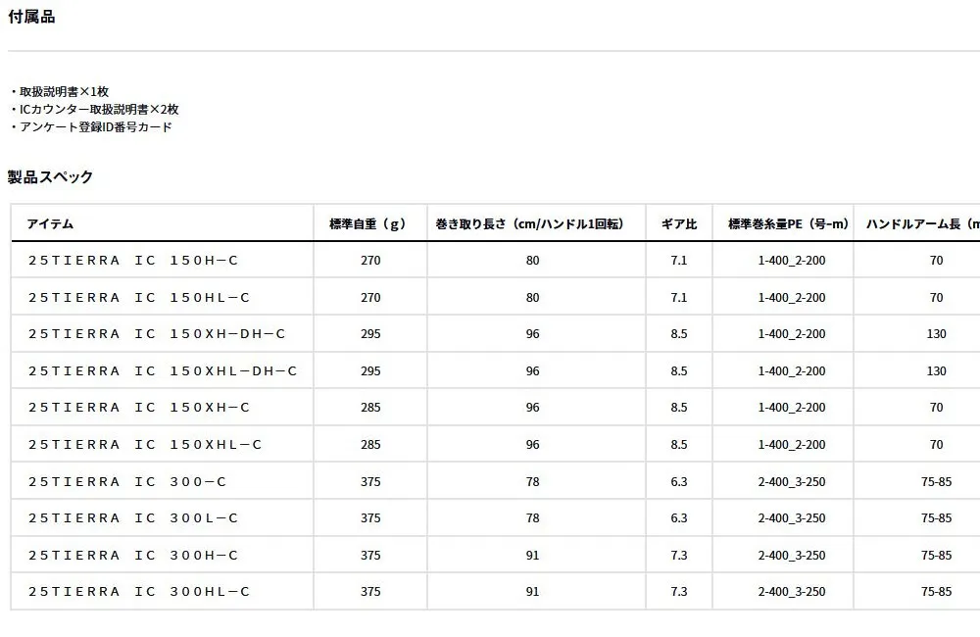Click handle arm length 75-85 in 300H-C row
Viewport: 980px width, 637px height.
936,555
